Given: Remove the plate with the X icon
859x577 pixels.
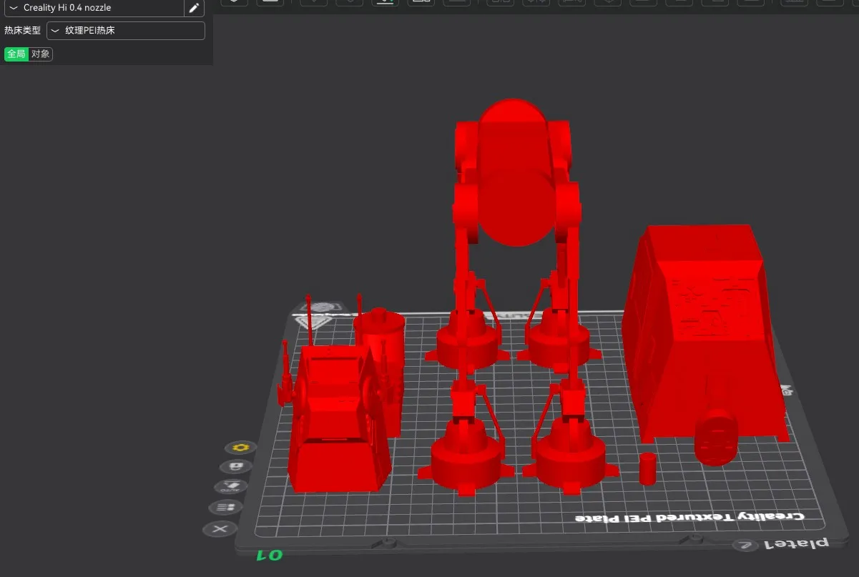Looking at the screenshot, I should [x=220, y=529].
